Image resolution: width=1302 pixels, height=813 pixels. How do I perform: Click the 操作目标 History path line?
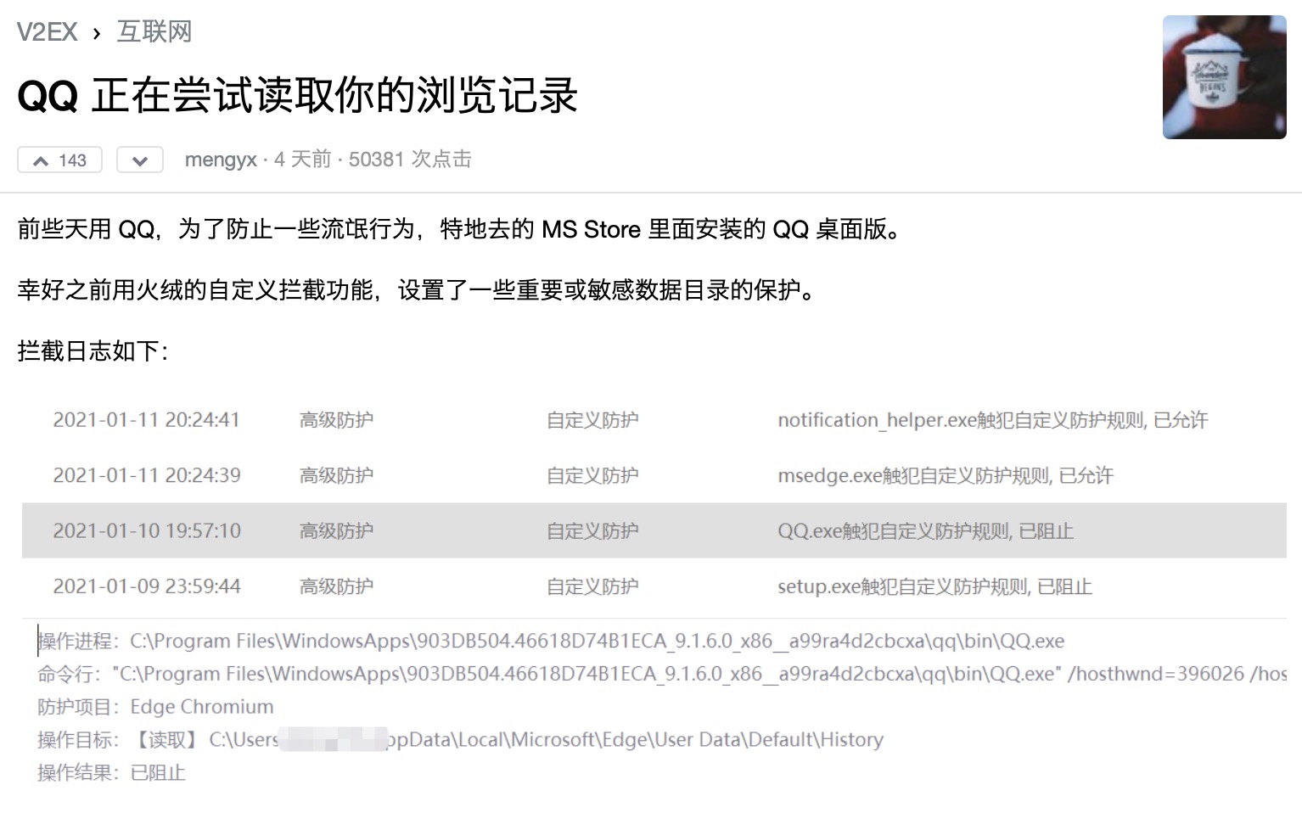pos(461,740)
